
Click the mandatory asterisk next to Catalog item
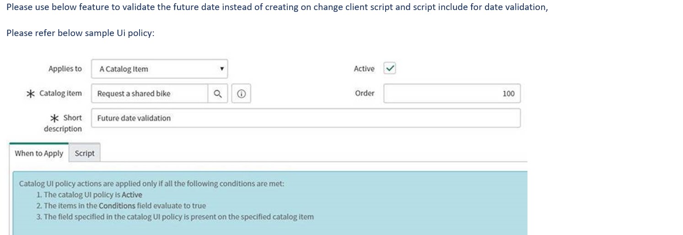click(x=30, y=94)
